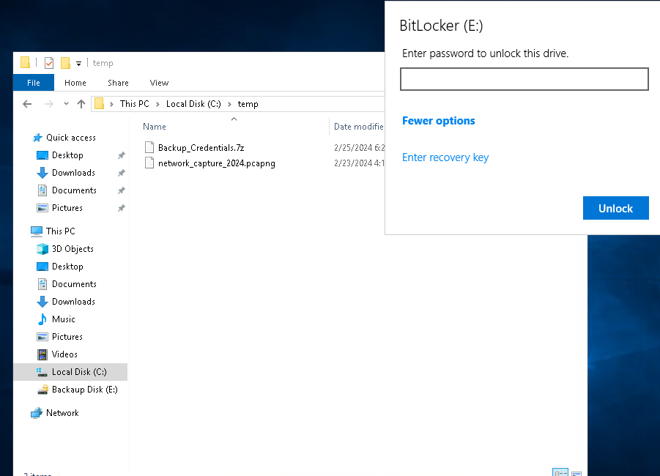Click This PC in the address bar breadcrumb
The height and width of the screenshot is (476, 660).
(x=135, y=104)
